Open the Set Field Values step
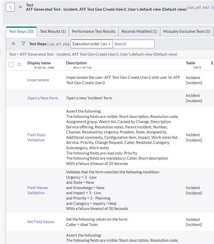 click(x=41, y=222)
